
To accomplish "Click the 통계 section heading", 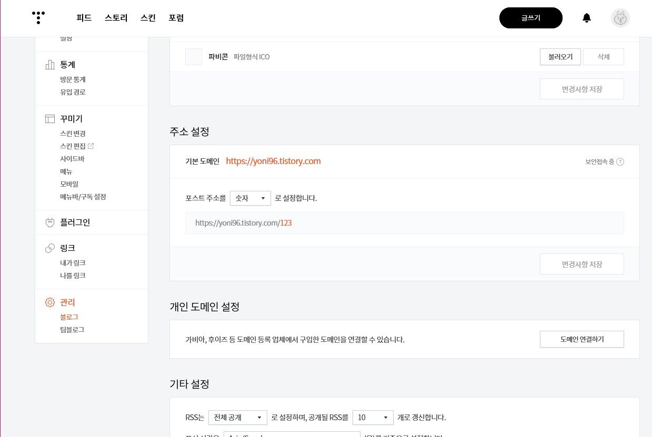I will click(68, 65).
